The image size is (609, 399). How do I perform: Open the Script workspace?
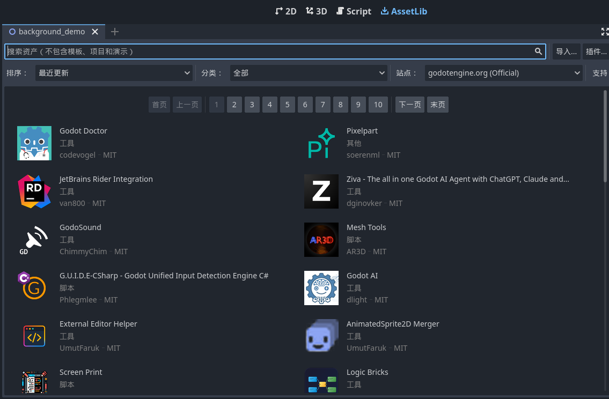tap(354, 11)
